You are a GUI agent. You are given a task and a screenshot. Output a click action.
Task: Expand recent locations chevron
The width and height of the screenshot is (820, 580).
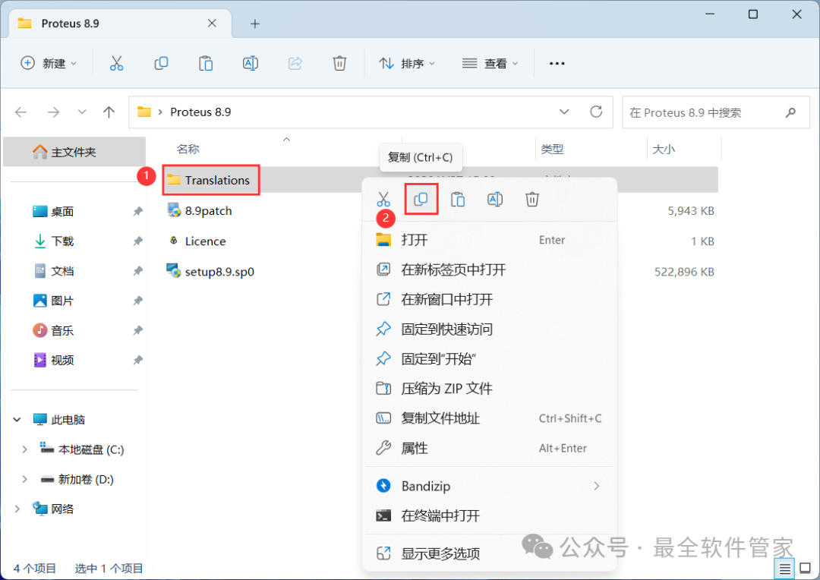tap(81, 112)
